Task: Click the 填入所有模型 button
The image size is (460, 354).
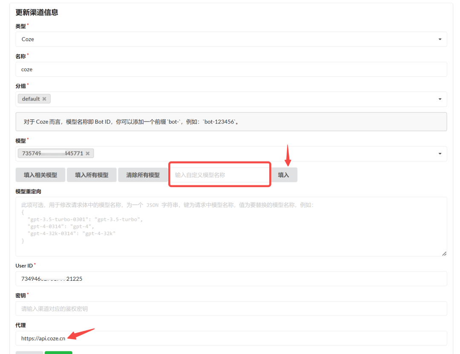Action: pos(92,175)
